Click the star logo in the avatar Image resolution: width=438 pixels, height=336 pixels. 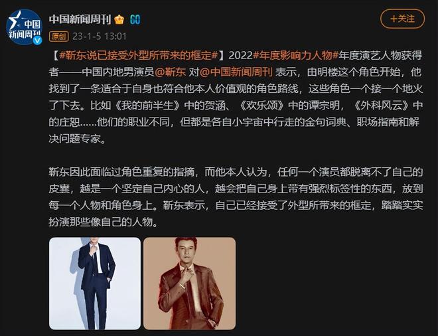15,20
